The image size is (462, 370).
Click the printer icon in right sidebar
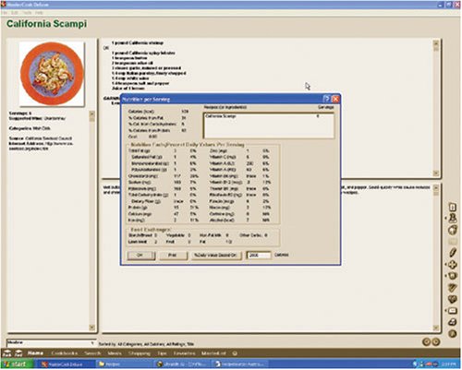[x=453, y=322]
